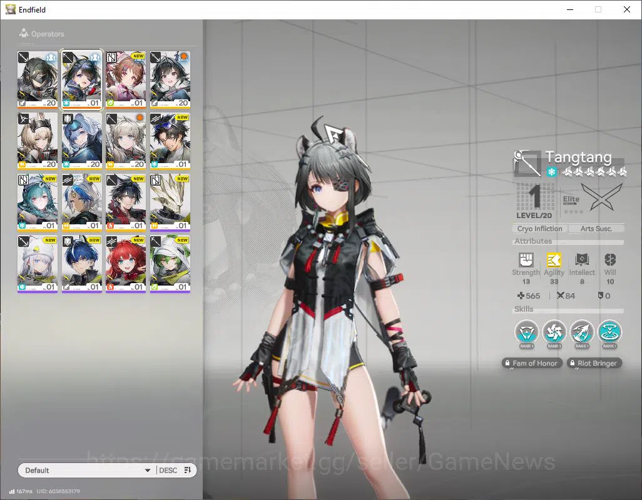The image size is (642, 500).
Task: Click the six-star rarity row
Action: point(594,172)
